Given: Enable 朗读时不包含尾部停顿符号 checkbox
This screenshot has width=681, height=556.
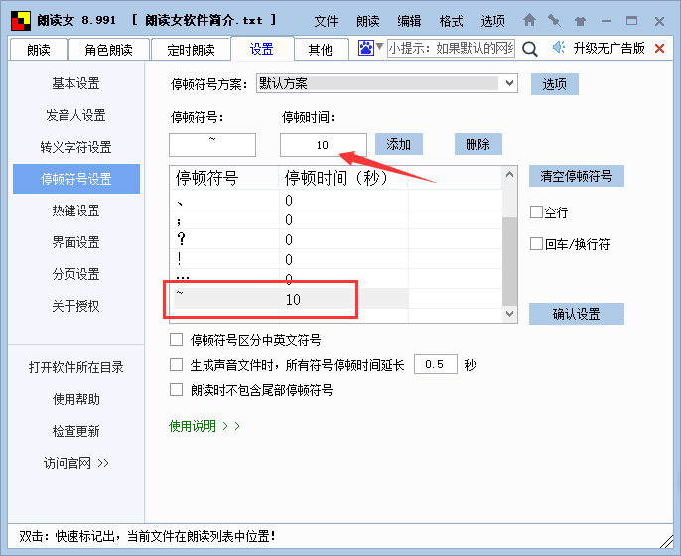Looking at the screenshot, I should [x=176, y=389].
